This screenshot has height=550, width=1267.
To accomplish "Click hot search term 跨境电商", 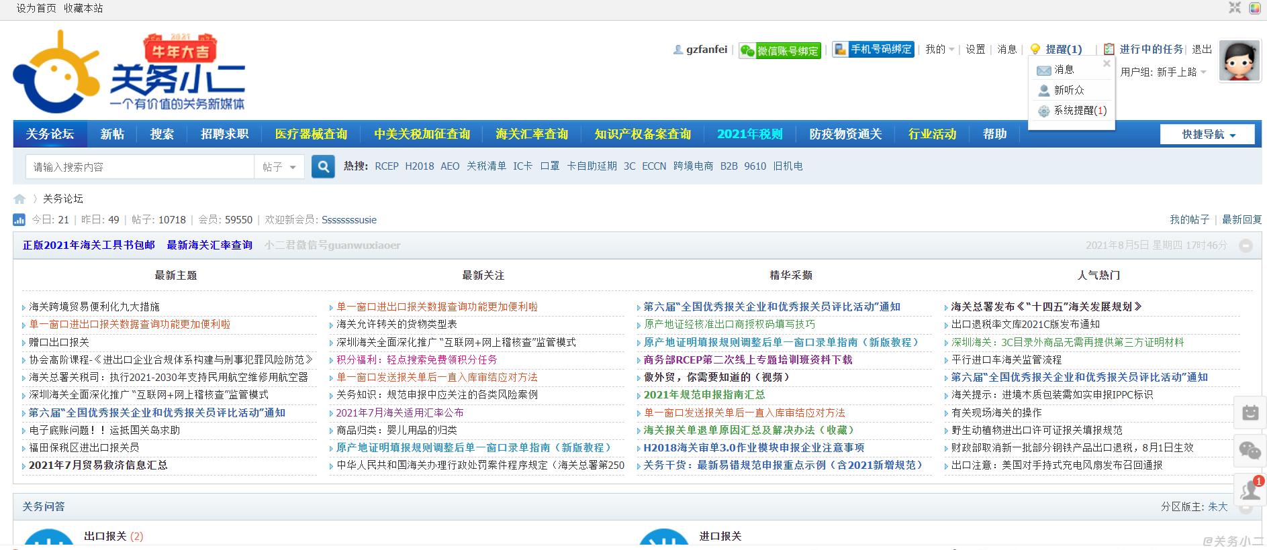I will tap(693, 166).
